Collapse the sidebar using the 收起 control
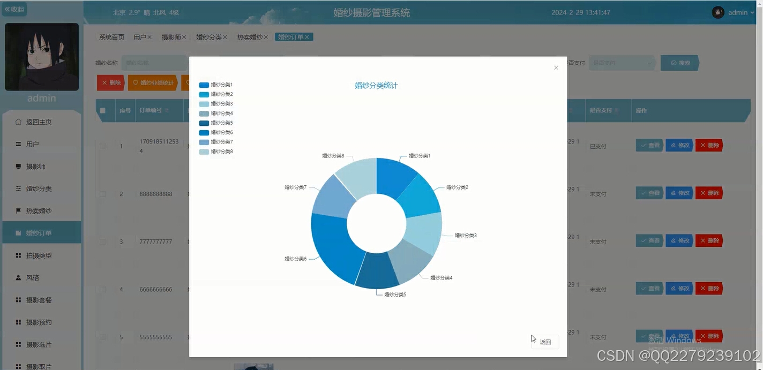The image size is (763, 370). coord(14,9)
